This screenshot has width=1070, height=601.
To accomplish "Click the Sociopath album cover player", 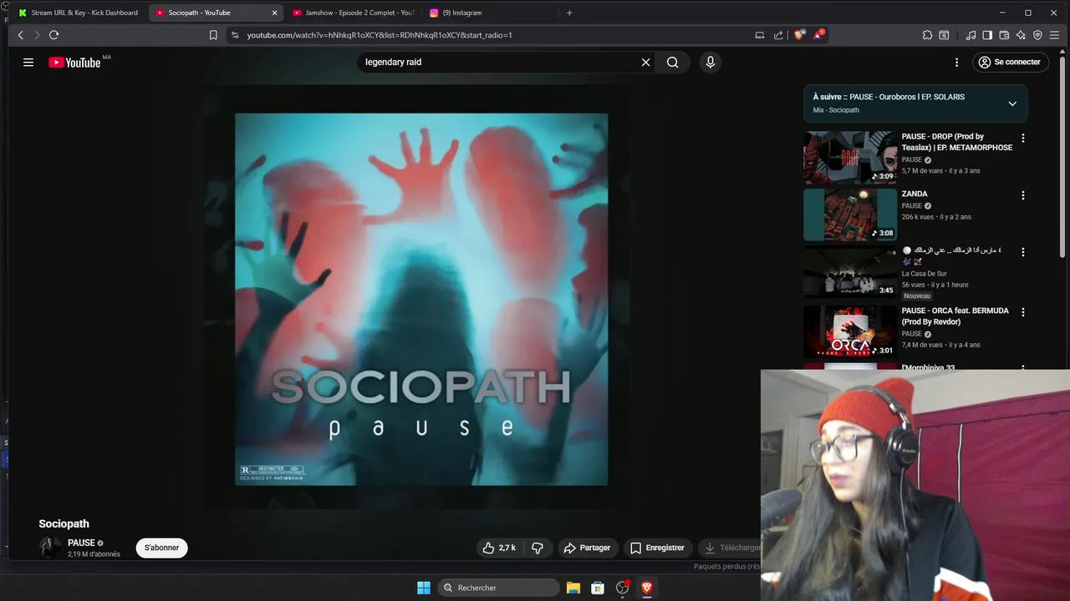I will click(421, 299).
